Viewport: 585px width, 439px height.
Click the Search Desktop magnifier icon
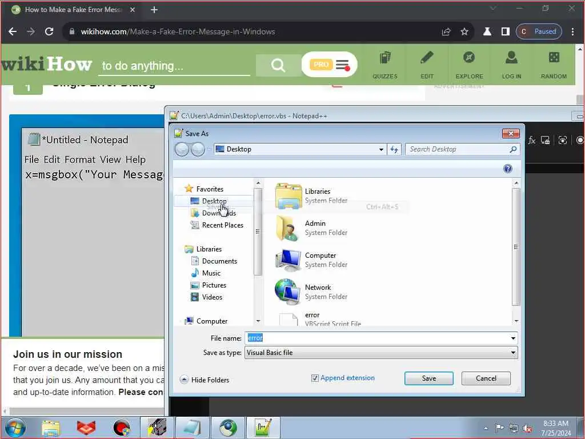tap(513, 149)
